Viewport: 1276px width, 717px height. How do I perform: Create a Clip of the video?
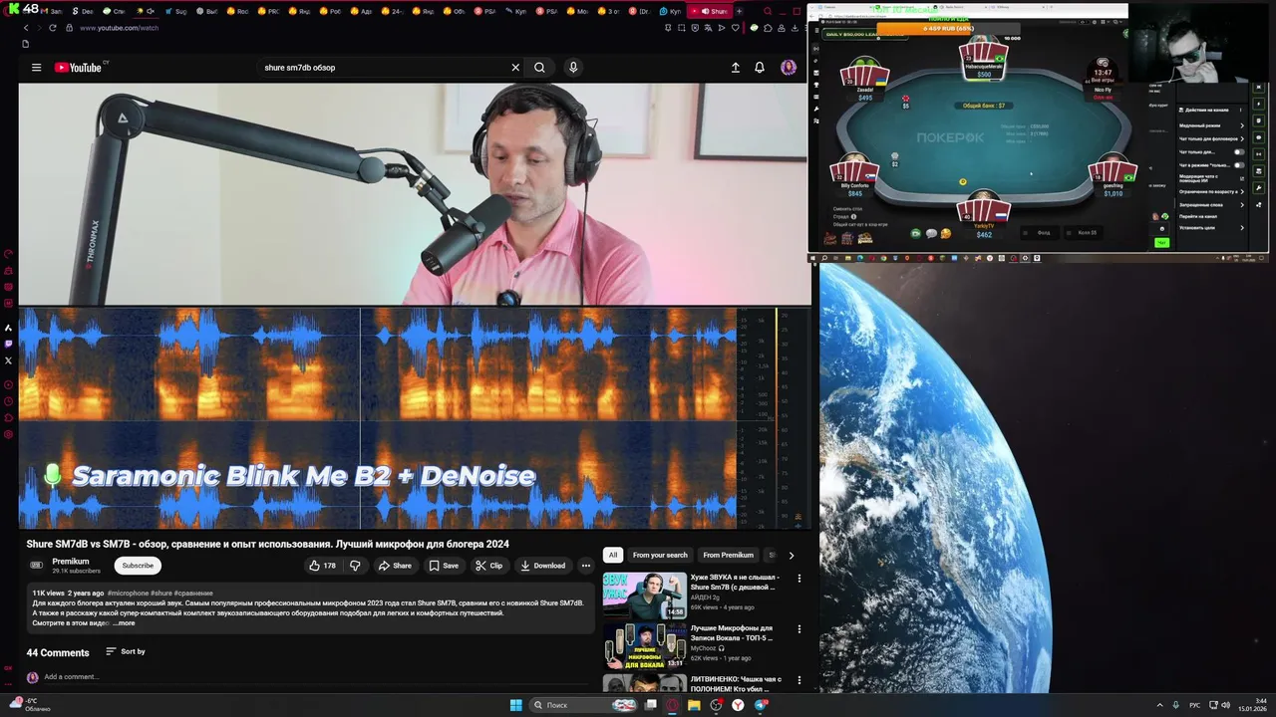(488, 566)
